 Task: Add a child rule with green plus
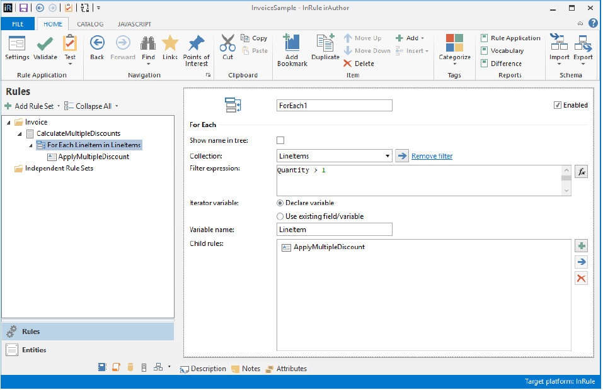click(582, 246)
